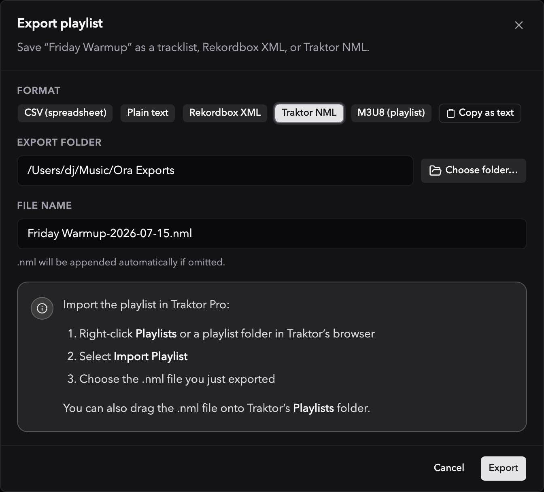This screenshot has height=492, width=544.
Task: Click the clipboard icon in Copy as text
Action: click(450, 113)
